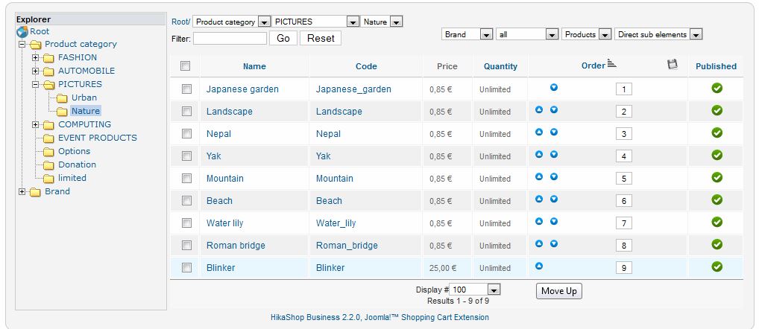Open the Roman bridge product link

[x=236, y=246]
